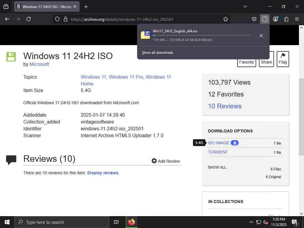Open the Windows 11 topic link

(x=93, y=77)
